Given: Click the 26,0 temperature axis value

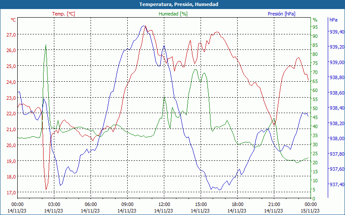Looking at the screenshot, I should pos(11,50).
